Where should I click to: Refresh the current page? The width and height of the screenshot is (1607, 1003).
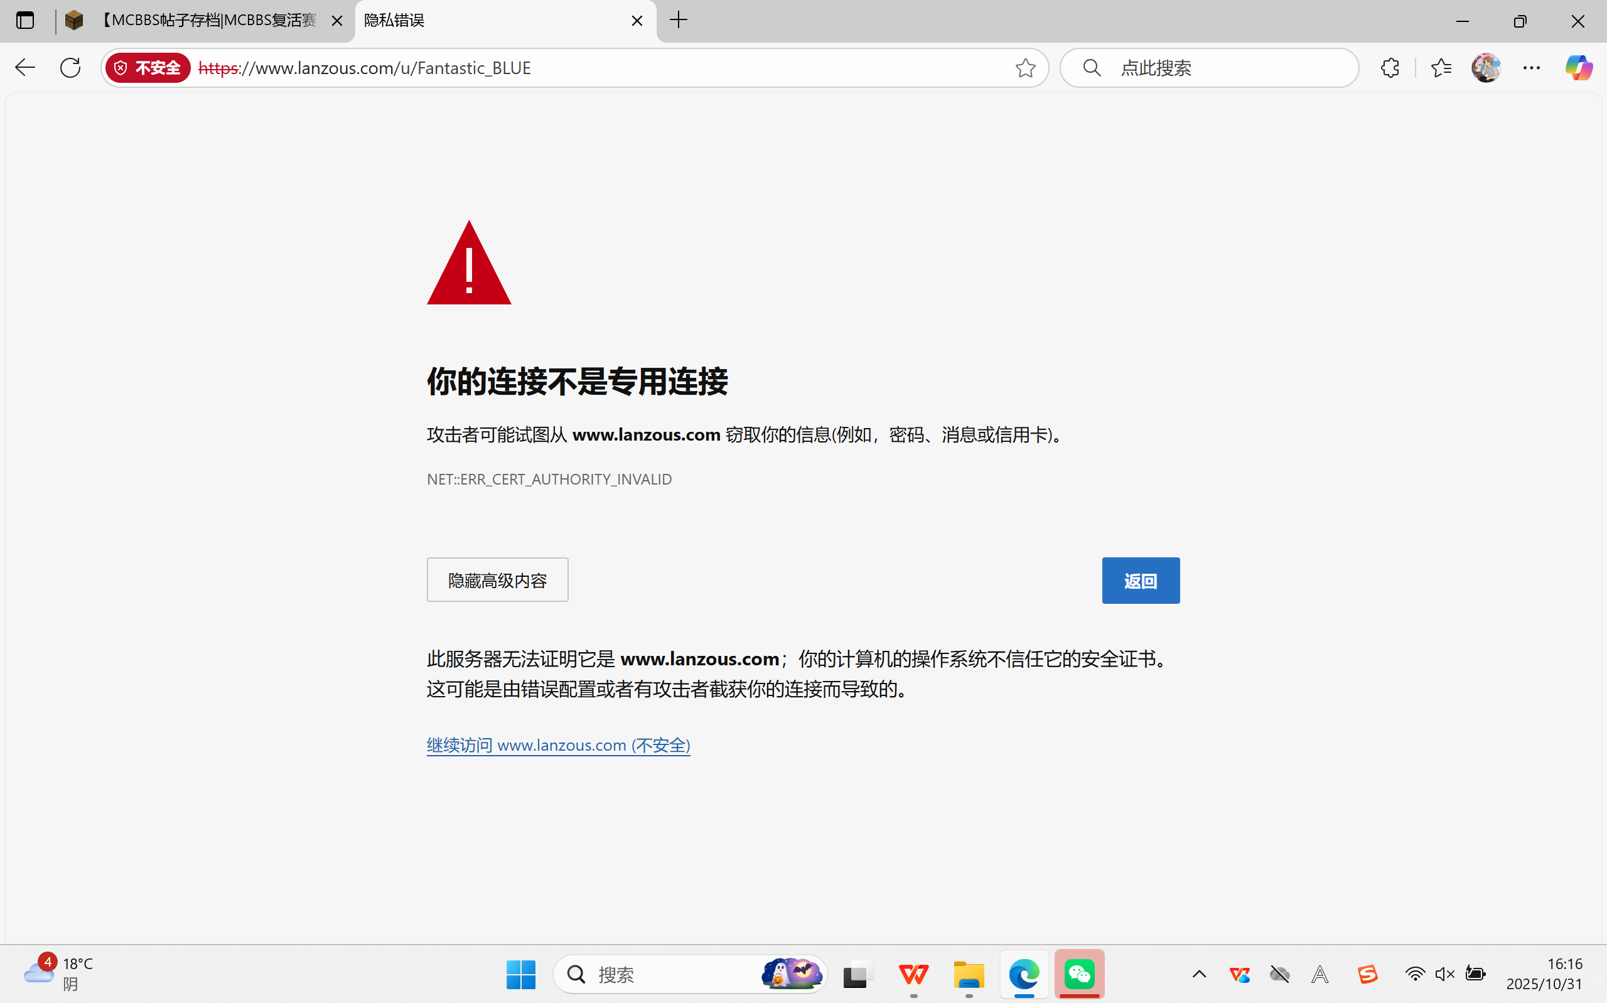[x=70, y=68]
